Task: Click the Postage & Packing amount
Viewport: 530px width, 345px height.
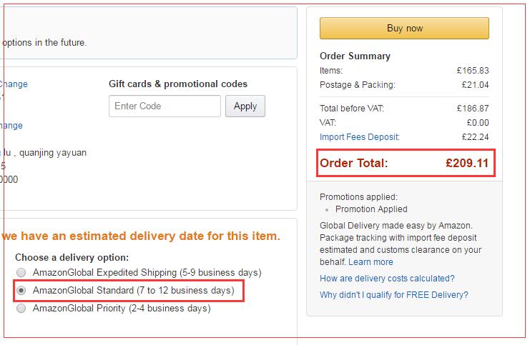Action: (475, 85)
